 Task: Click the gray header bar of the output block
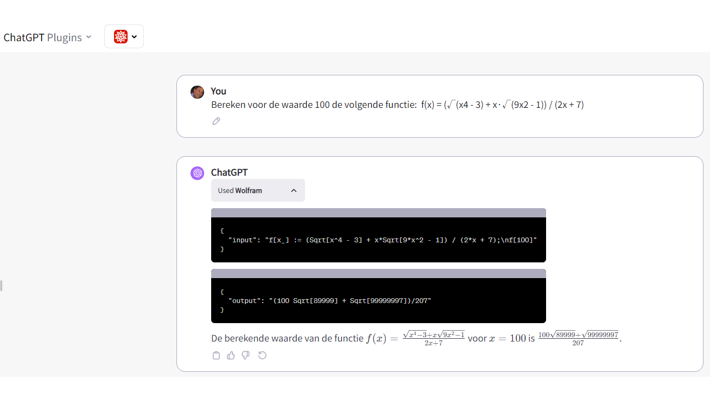(x=378, y=274)
